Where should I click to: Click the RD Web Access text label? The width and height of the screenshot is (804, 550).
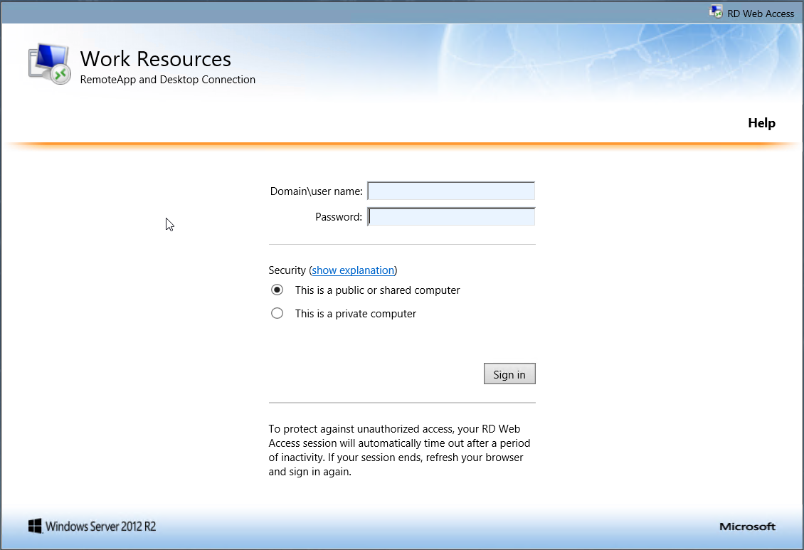(761, 14)
